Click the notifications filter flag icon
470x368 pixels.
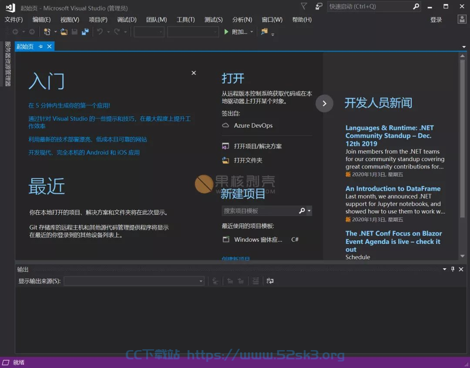(304, 6)
